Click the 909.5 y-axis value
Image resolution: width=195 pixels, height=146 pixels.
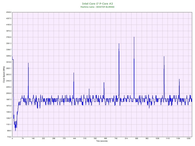(9, 131)
